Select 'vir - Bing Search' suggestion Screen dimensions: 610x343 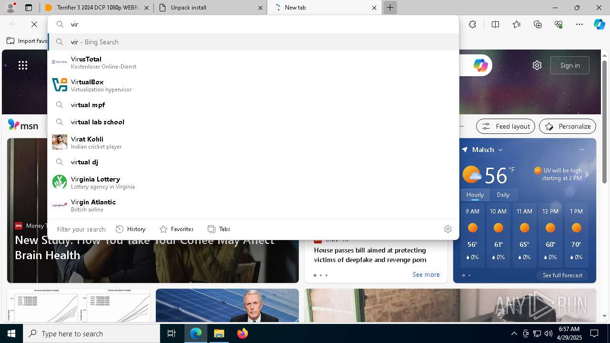point(253,42)
